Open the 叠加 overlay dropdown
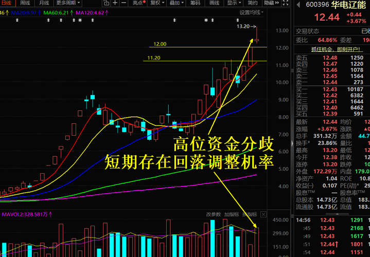Viewport: 370px width, 257px height. 177,3
